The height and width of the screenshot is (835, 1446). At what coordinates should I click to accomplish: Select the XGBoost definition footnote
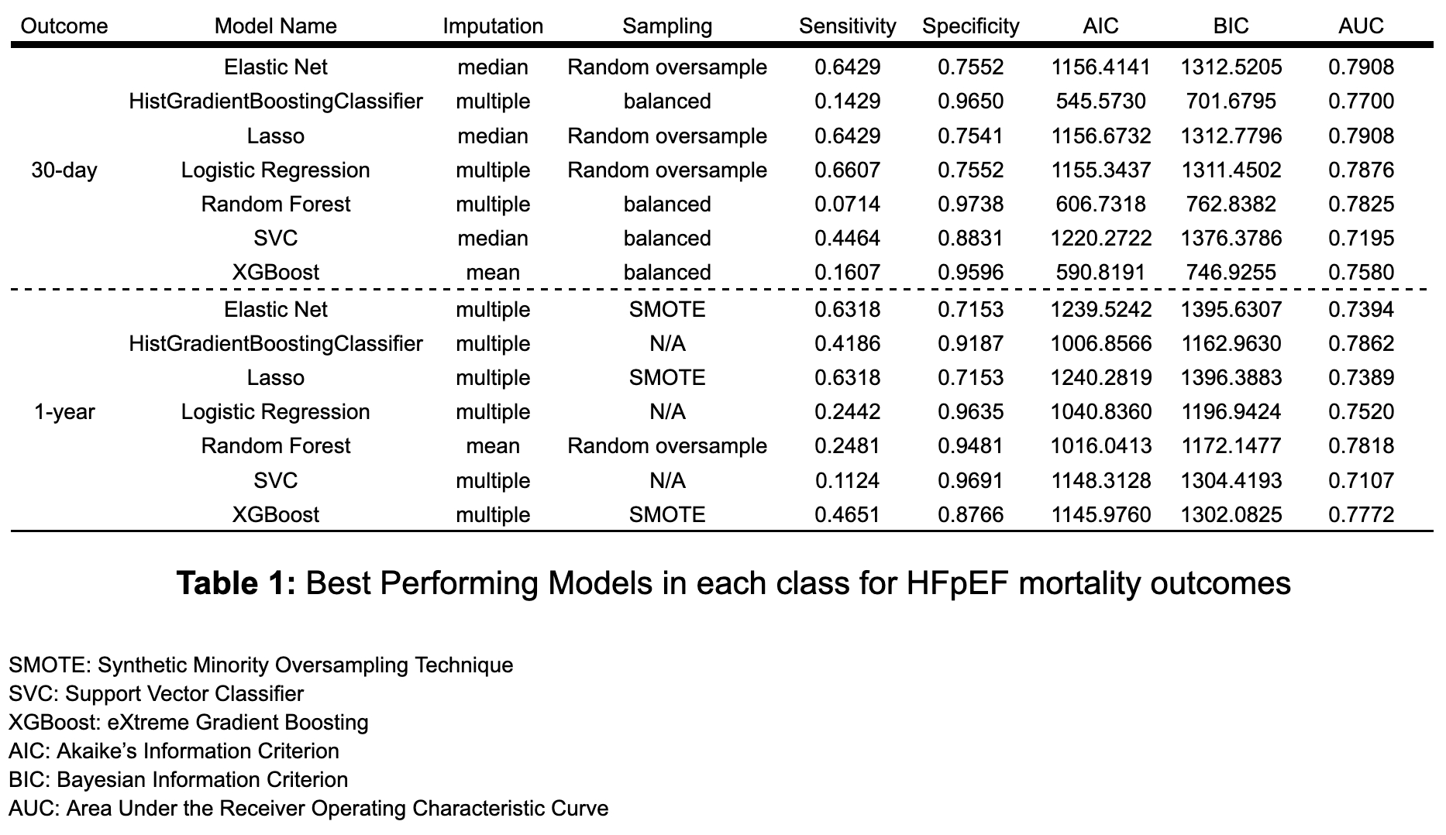click(188, 723)
